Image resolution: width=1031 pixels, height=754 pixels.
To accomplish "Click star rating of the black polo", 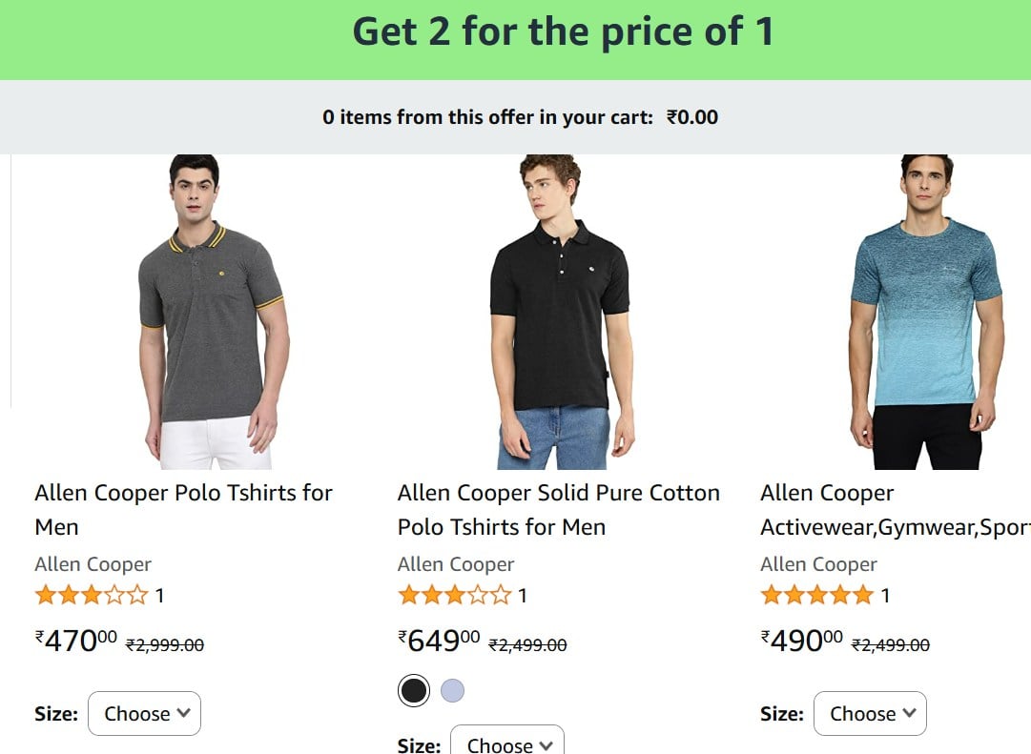I will tap(454, 595).
